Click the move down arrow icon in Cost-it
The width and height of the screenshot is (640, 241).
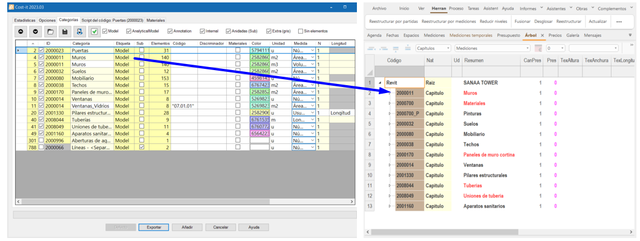click(x=36, y=31)
